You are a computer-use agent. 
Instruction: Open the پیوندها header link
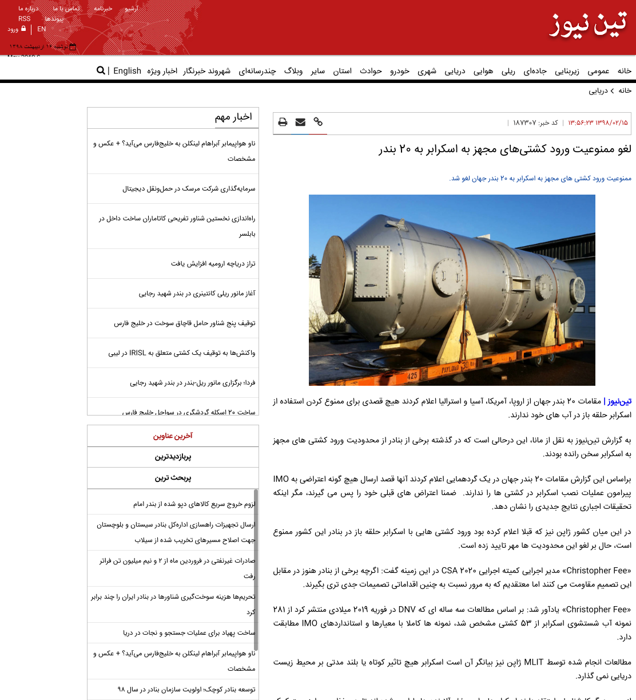54,19
